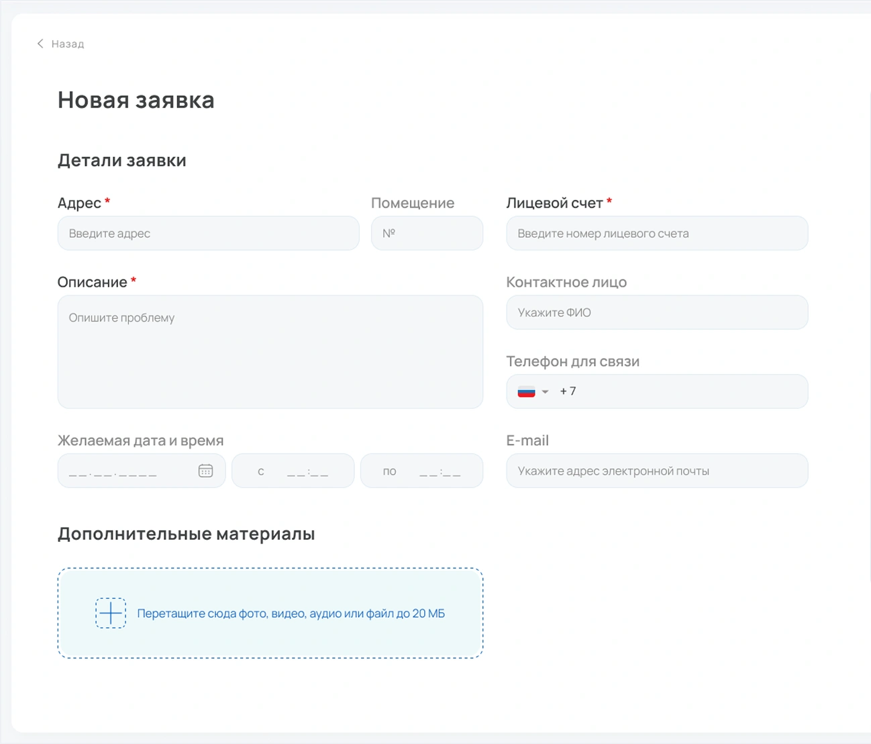Screen dimensions: 871x744
Task: Set the start time in the 'с' field
Action: tap(307, 471)
